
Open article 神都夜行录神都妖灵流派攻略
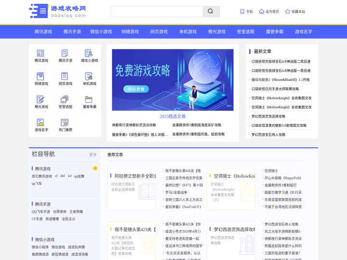[x=134, y=125]
